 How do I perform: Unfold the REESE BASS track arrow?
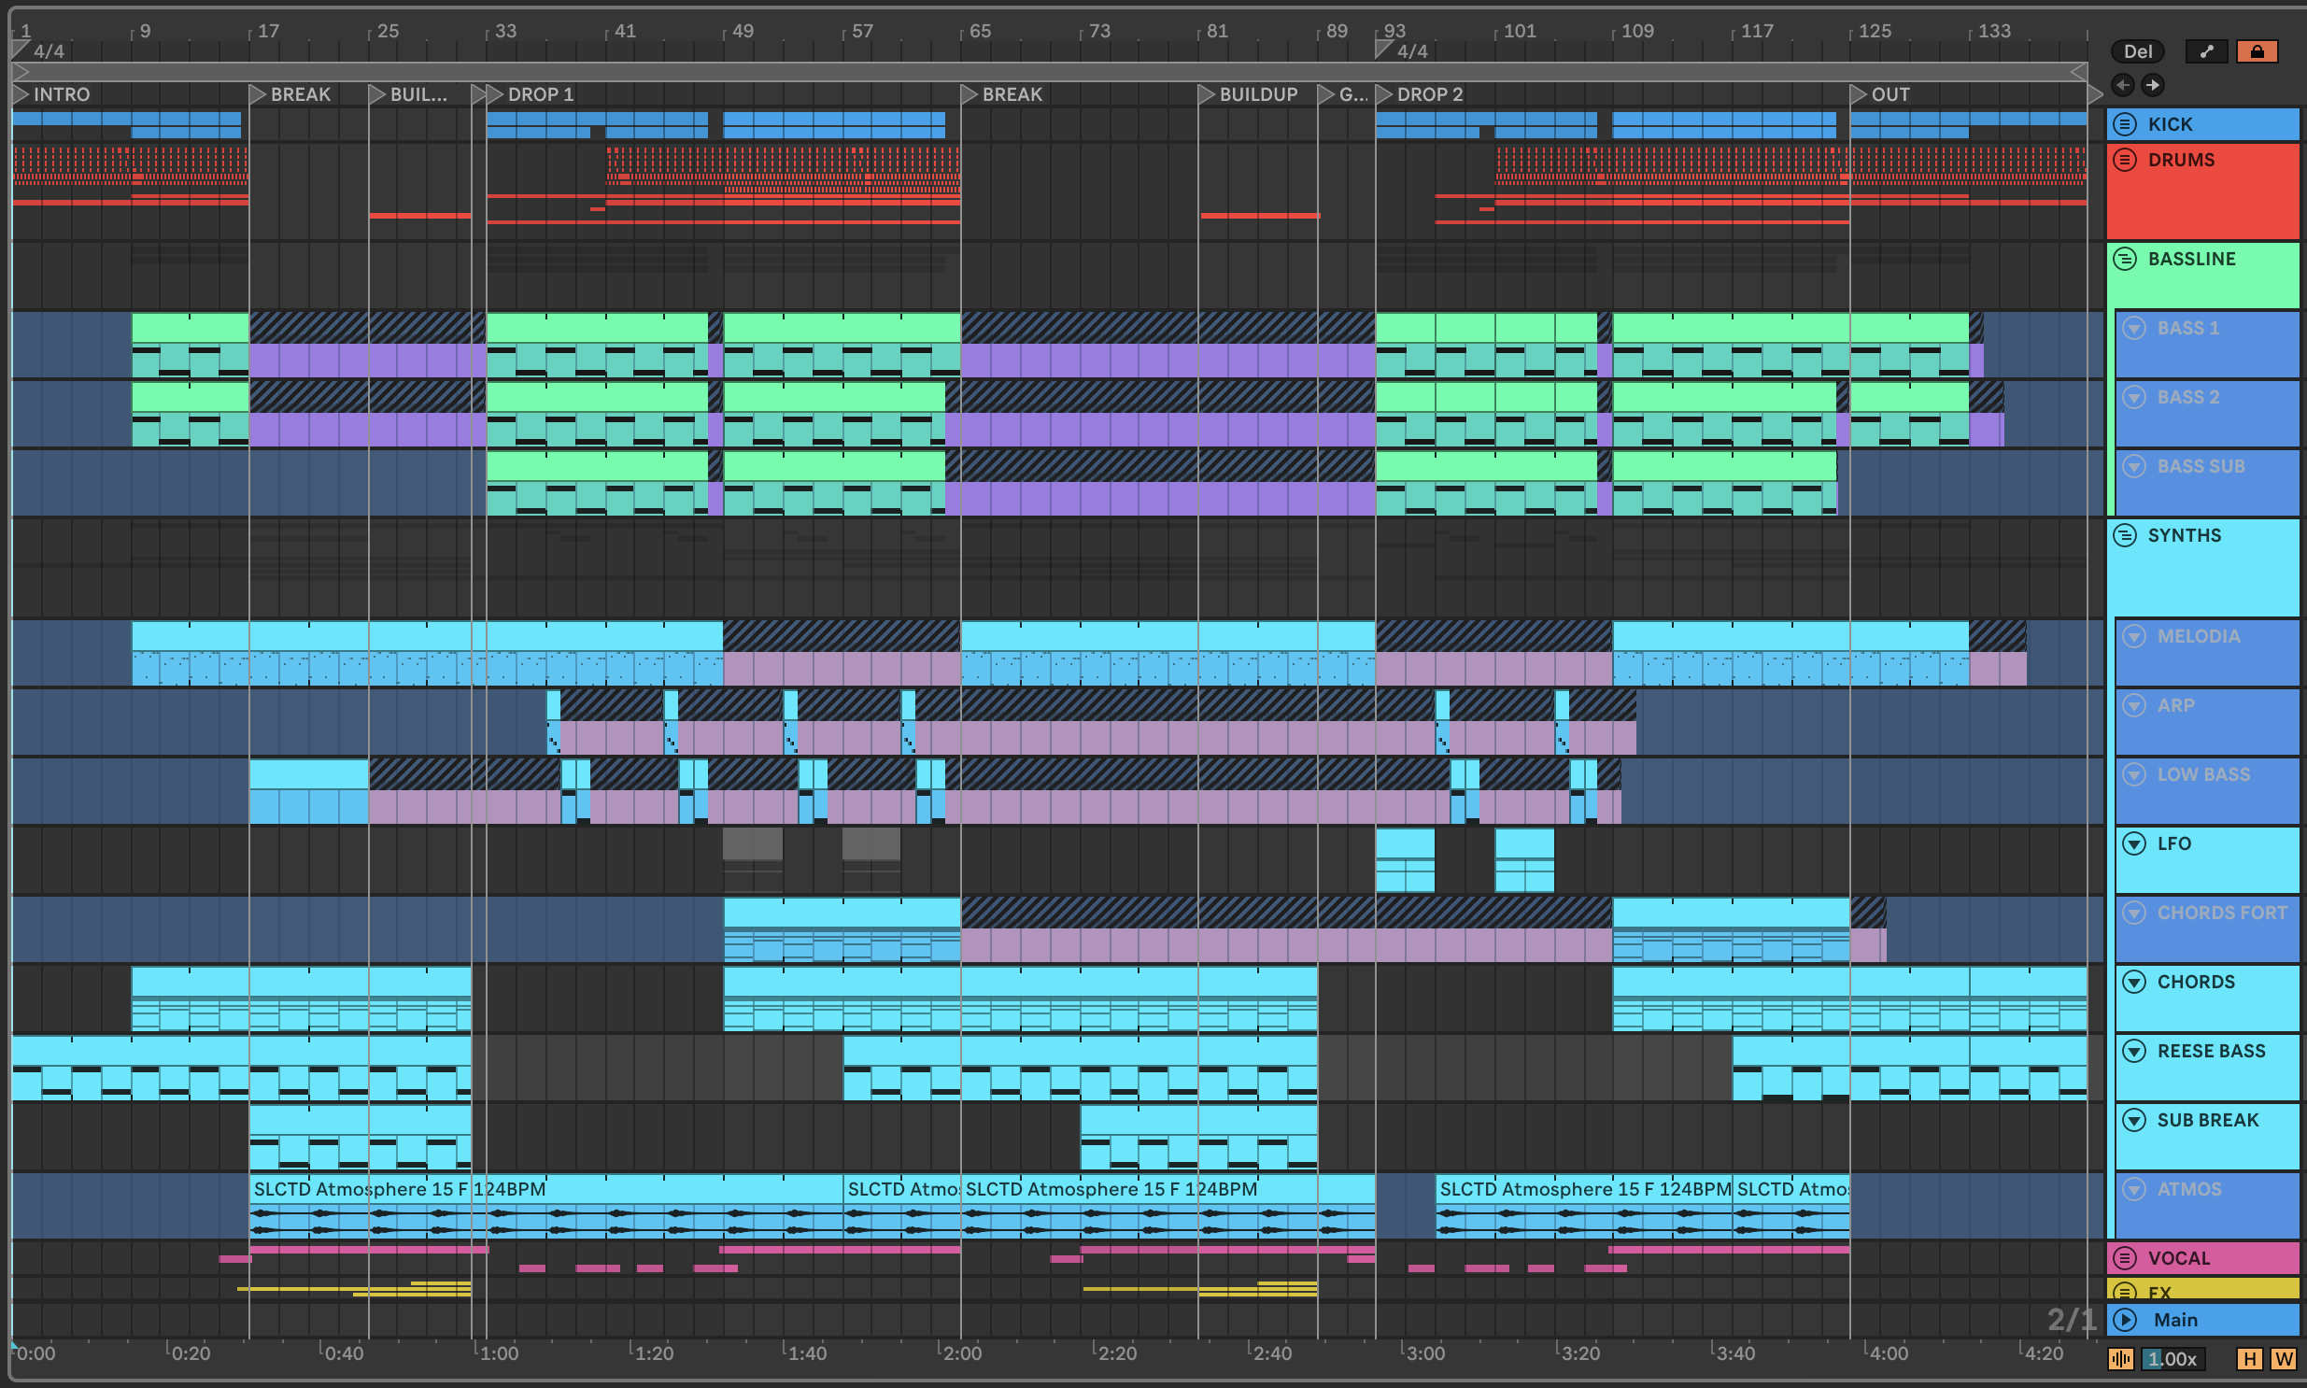tap(2134, 1052)
